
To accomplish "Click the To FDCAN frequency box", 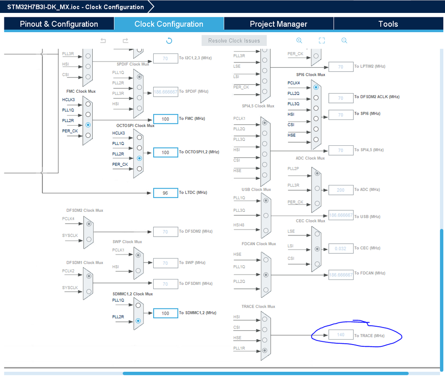I will (341, 275).
